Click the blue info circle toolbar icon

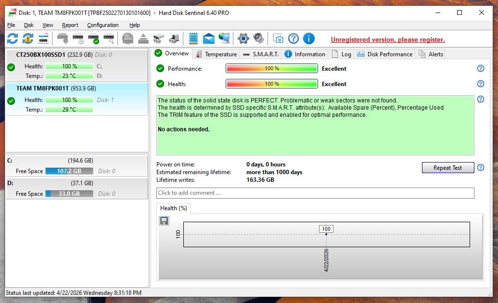point(308,38)
